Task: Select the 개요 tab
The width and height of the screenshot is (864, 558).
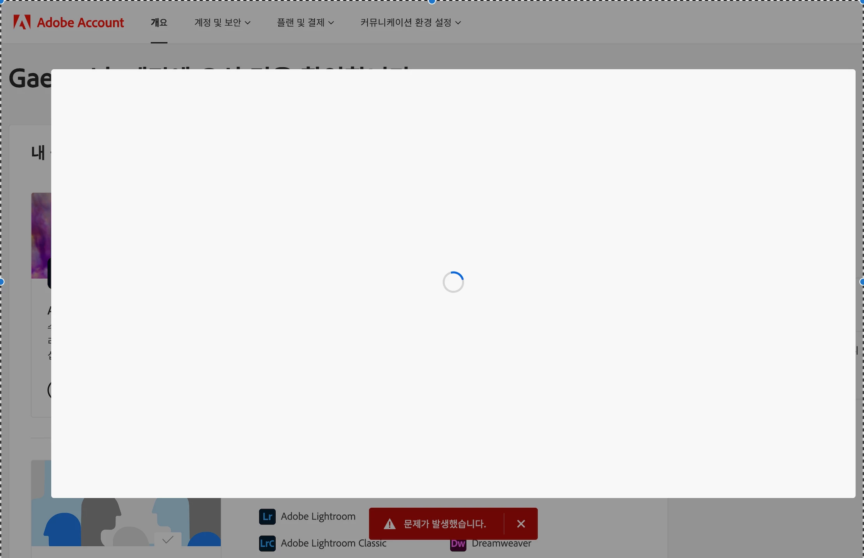Action: 159,23
